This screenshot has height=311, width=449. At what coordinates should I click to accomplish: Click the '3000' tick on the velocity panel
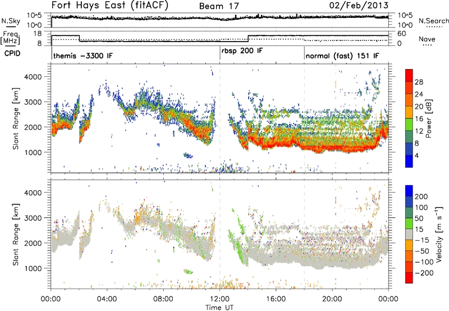33,218
